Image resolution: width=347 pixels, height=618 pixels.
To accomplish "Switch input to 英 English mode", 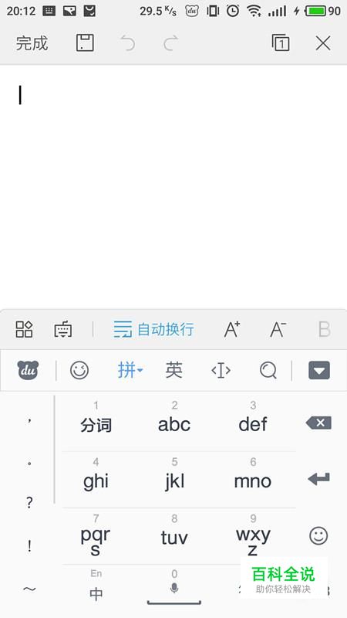I will click(x=174, y=370).
